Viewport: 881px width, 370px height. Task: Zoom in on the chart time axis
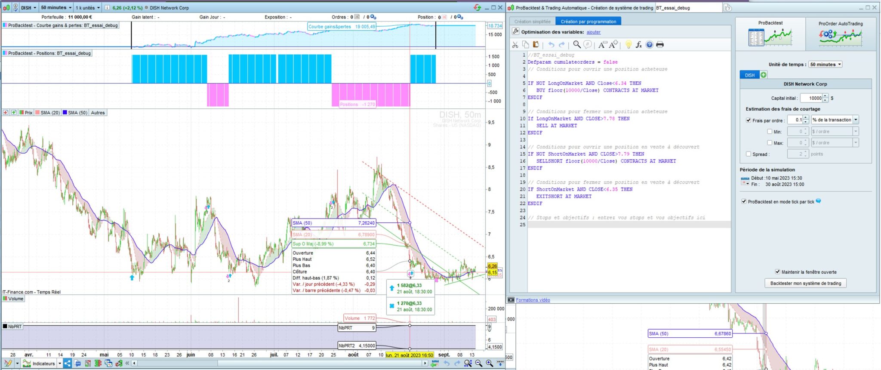point(489,364)
